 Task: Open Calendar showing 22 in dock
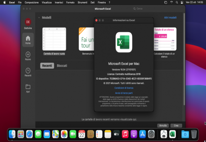[81, 134]
